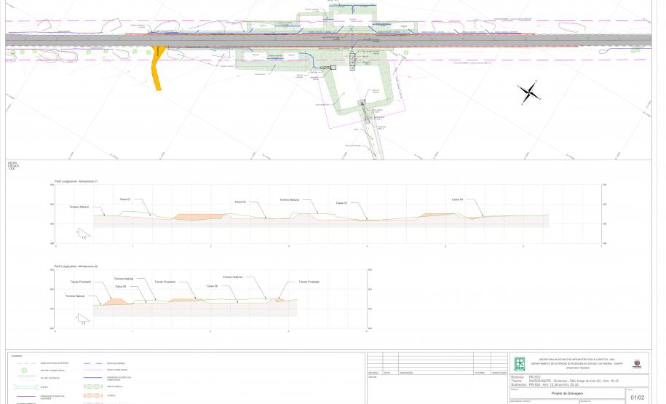This screenshot has height=404, width=666.
Task: Click the Perfil Longitudinal - Alinhamento 02 title
Action: coord(76,266)
